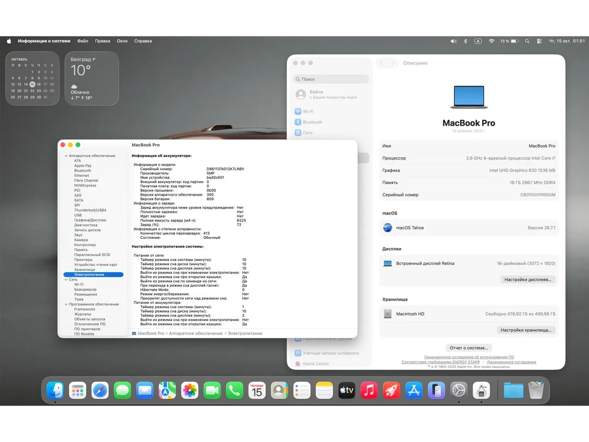Open the ENERGY STAR compliance link

point(441,362)
